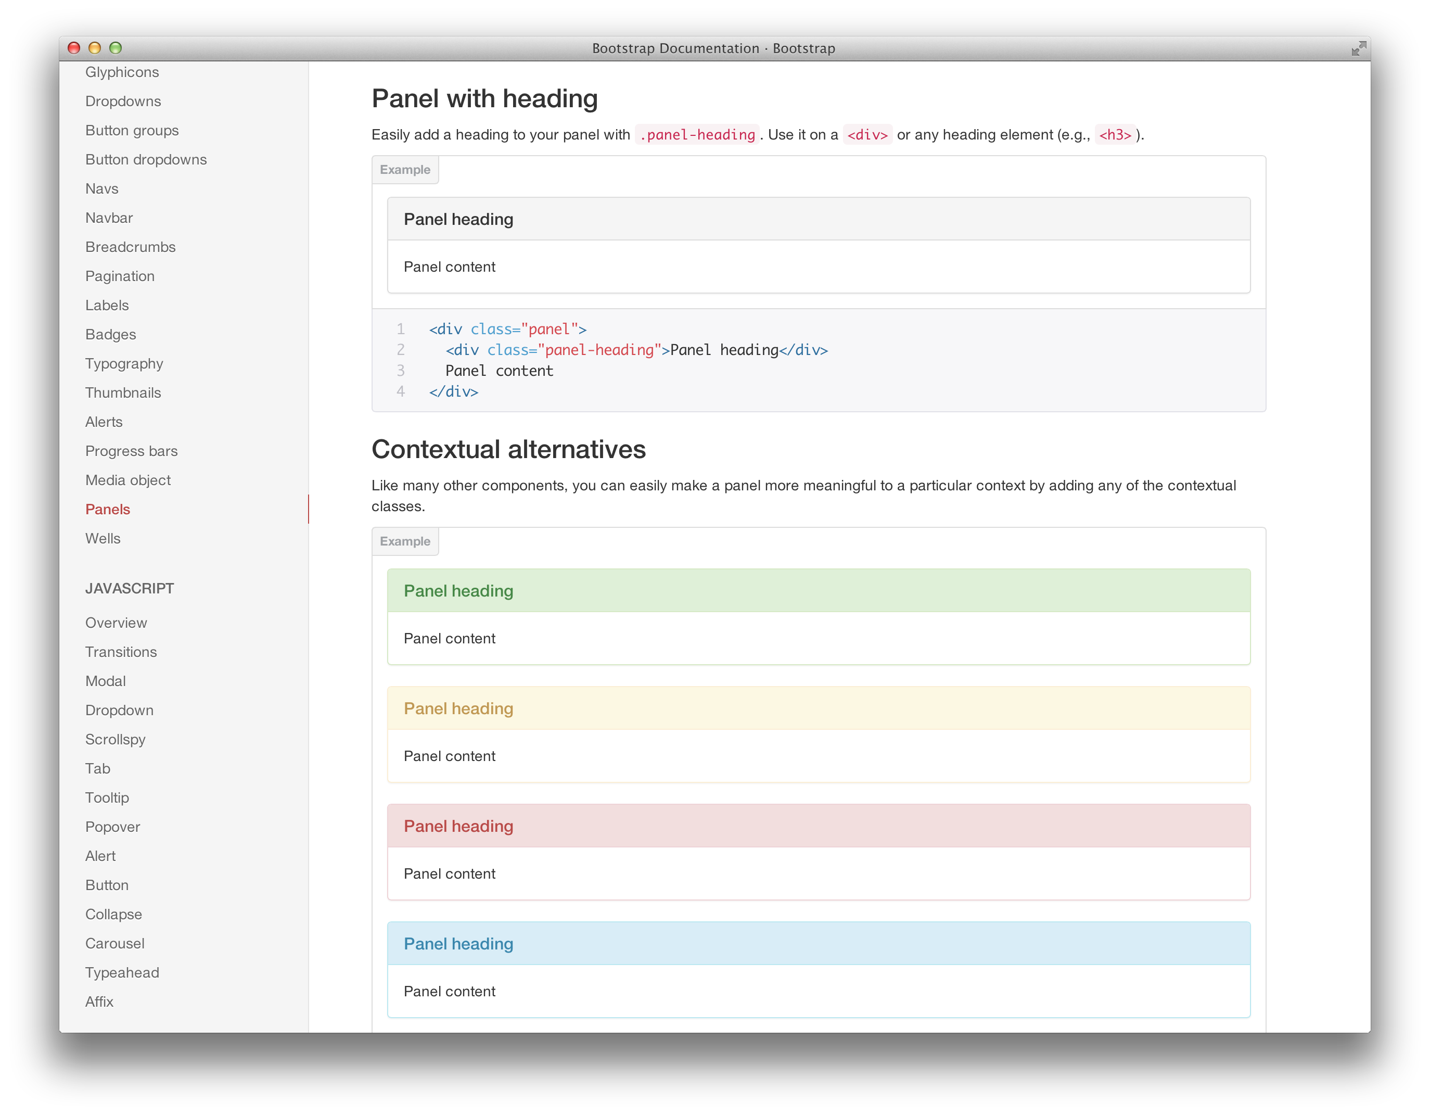Jump to Badges section

pyautogui.click(x=111, y=334)
